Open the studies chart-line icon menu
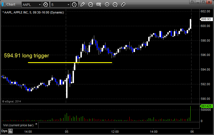This screenshot has height=135, width=214. [x=91, y=4]
